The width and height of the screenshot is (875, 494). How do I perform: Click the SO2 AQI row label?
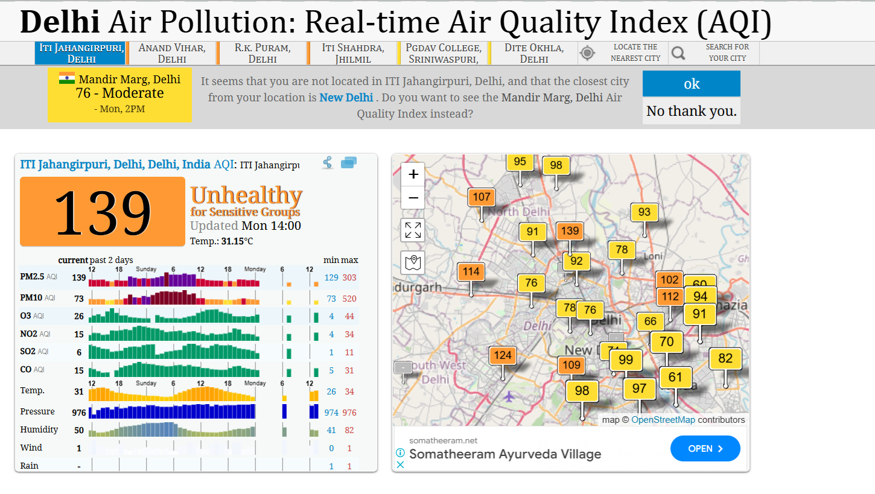(x=34, y=352)
